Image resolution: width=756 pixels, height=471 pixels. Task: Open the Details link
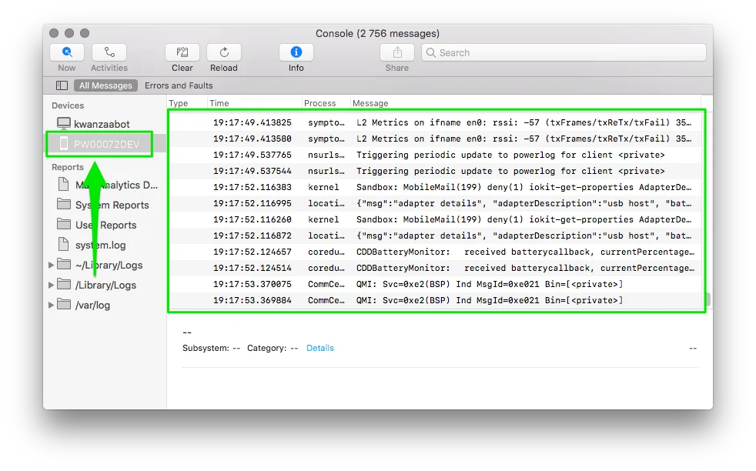pyautogui.click(x=319, y=348)
